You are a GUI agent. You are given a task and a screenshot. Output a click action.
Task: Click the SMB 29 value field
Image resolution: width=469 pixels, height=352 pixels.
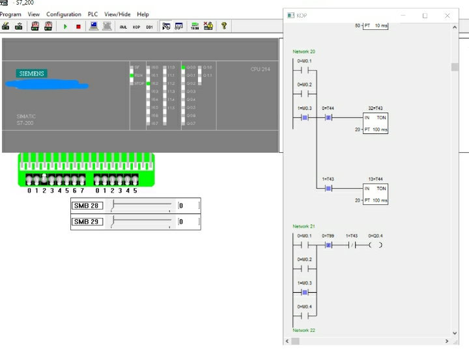(189, 222)
